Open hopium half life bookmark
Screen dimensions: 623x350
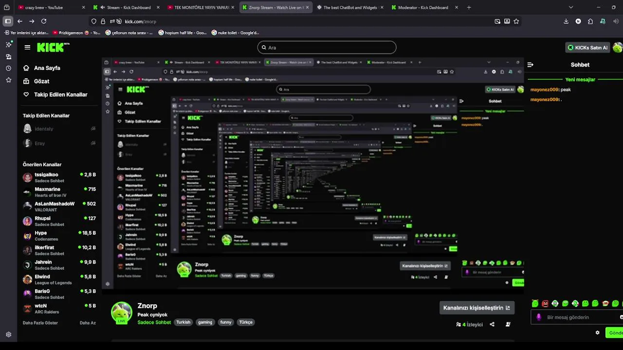[x=183, y=33]
